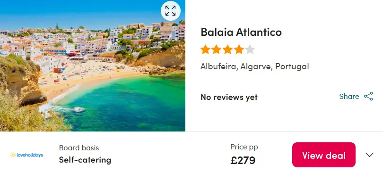The width and height of the screenshot is (383, 172).
Task: Select the Share link text
Action: [x=349, y=97]
